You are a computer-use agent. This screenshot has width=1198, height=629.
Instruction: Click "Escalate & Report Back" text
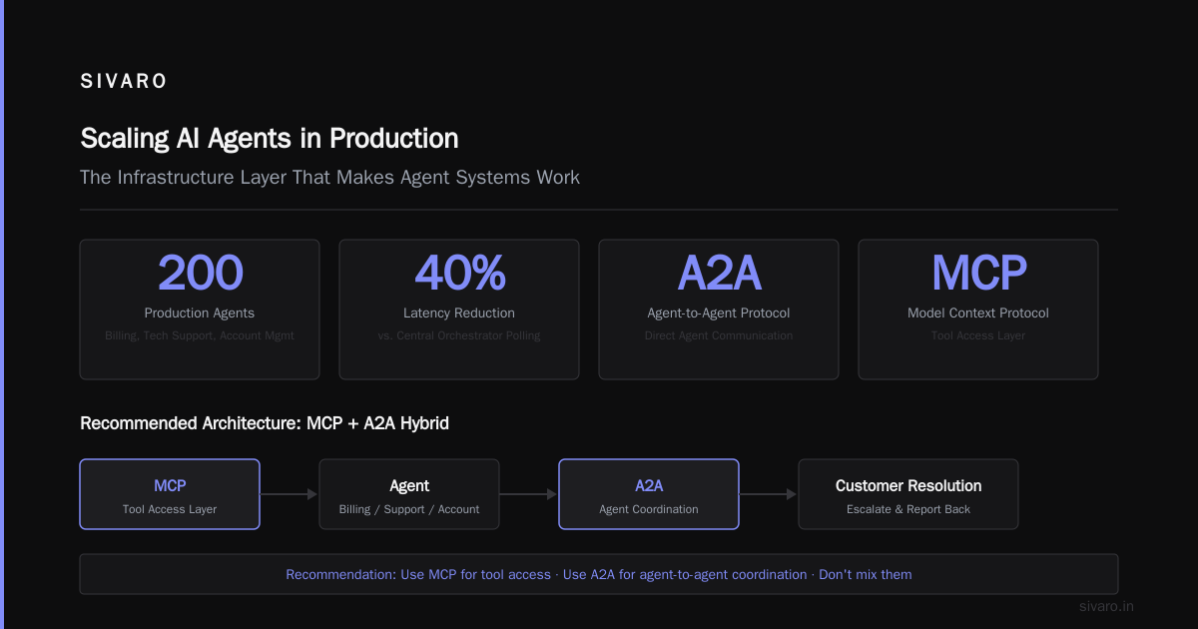[908, 509]
